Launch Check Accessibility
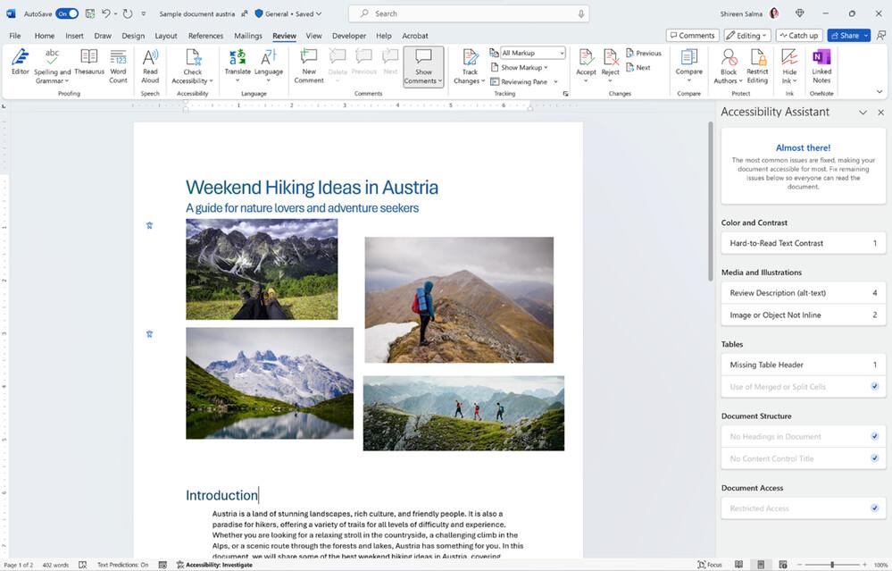Image resolution: width=892 pixels, height=571 pixels. click(x=192, y=64)
